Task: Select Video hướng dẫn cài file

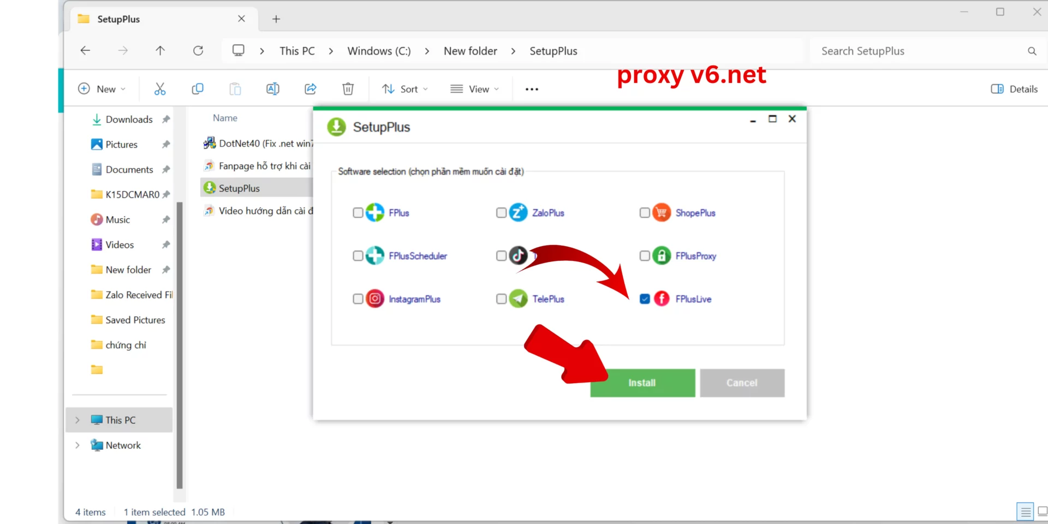Action: point(258,211)
